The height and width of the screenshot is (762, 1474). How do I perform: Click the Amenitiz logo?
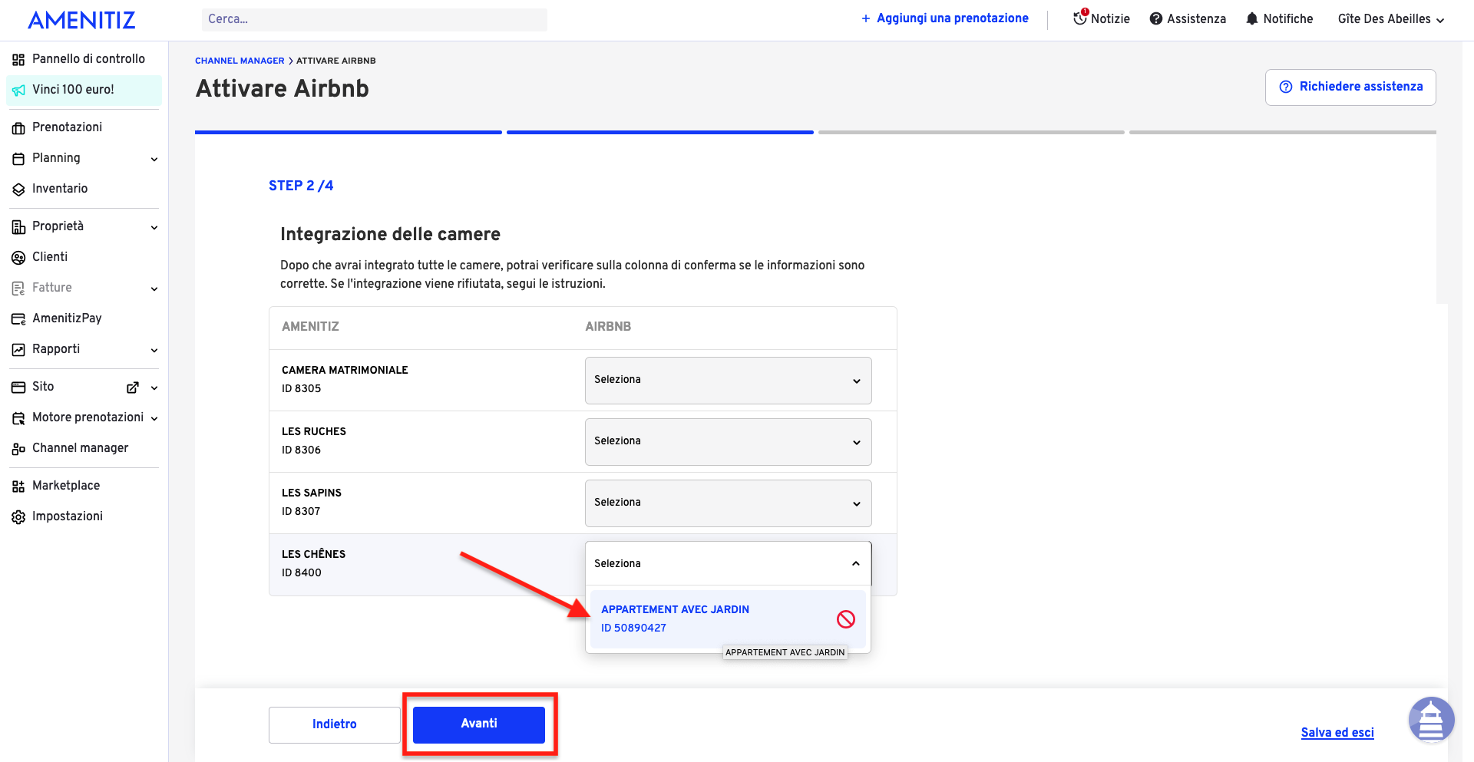click(81, 20)
